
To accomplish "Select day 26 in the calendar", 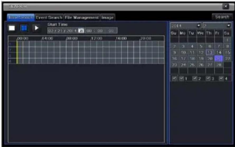I will coord(201,65).
